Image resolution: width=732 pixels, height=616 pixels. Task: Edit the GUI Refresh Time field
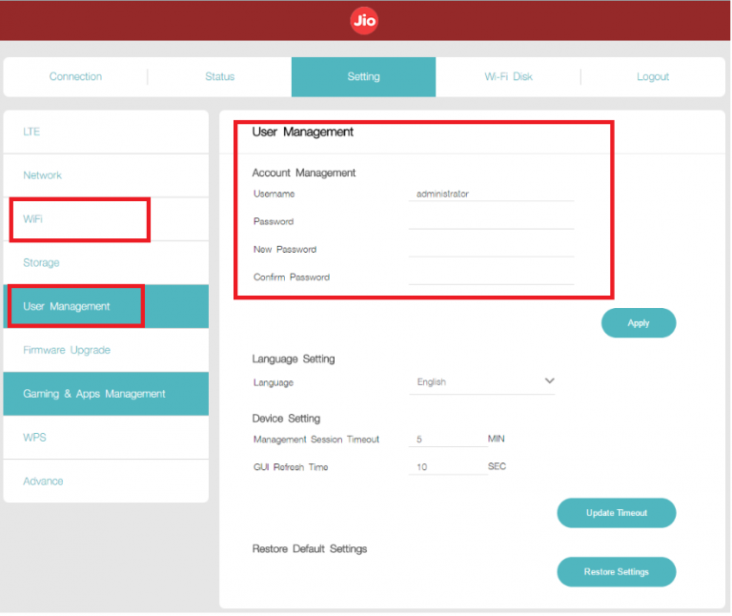(x=448, y=466)
